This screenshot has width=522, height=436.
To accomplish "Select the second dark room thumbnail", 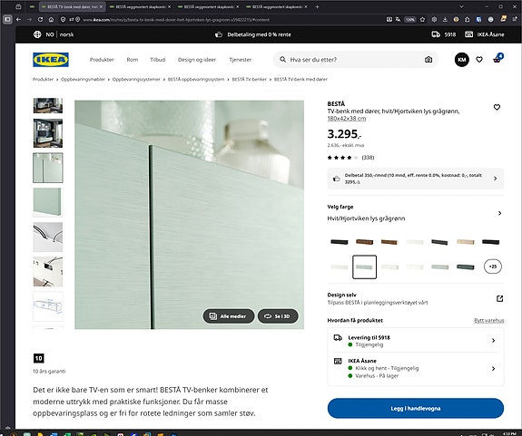I will tap(48, 133).
